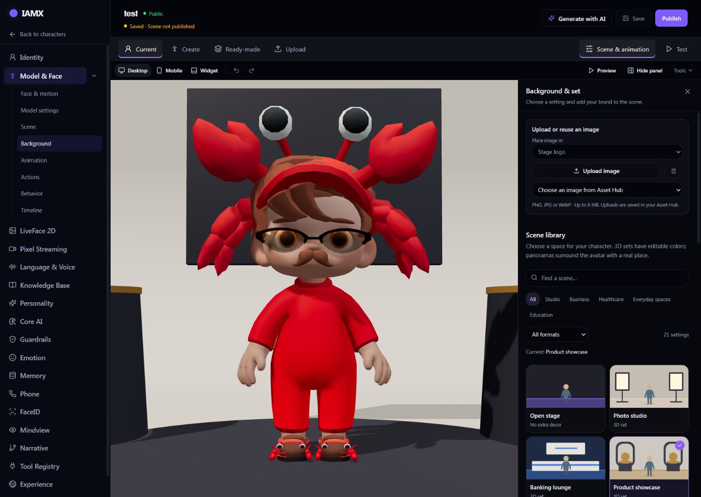The width and height of the screenshot is (701, 497).
Task: Click Generate with AI button
Action: 577,19
